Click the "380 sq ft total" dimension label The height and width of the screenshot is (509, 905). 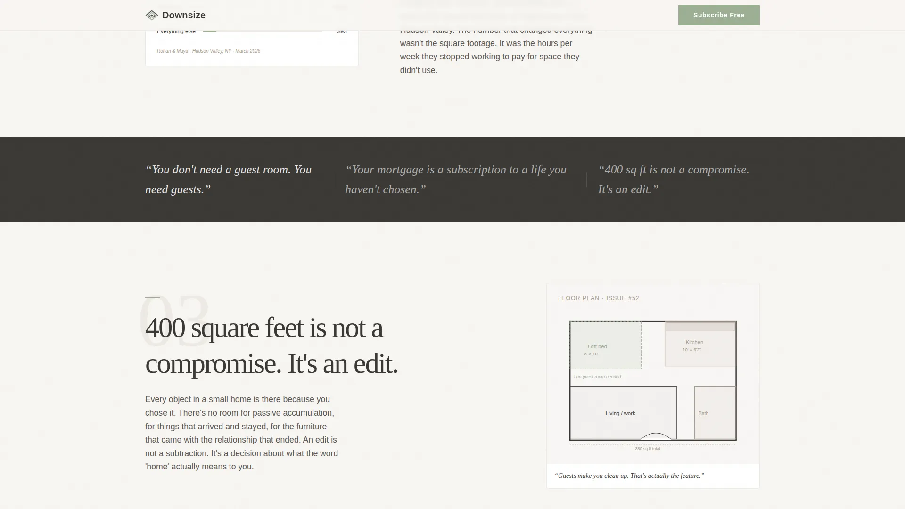tap(648, 449)
